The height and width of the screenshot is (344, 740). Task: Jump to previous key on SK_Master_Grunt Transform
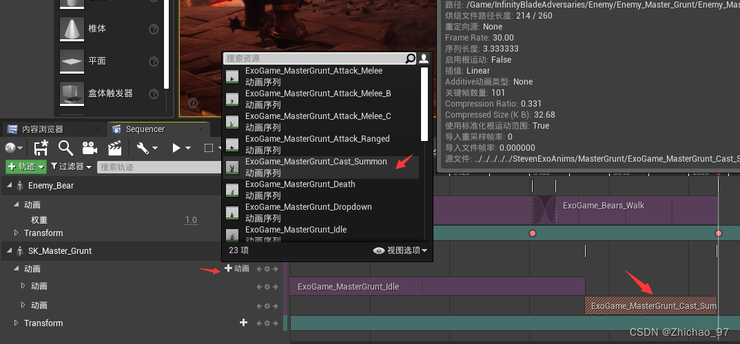(258, 323)
